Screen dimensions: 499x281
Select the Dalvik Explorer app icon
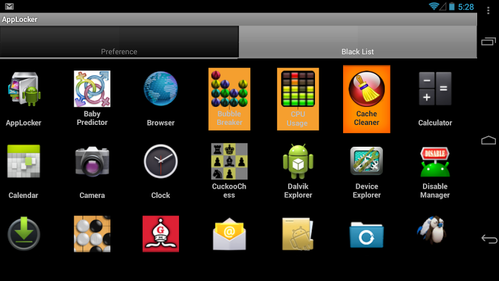pos(298,161)
